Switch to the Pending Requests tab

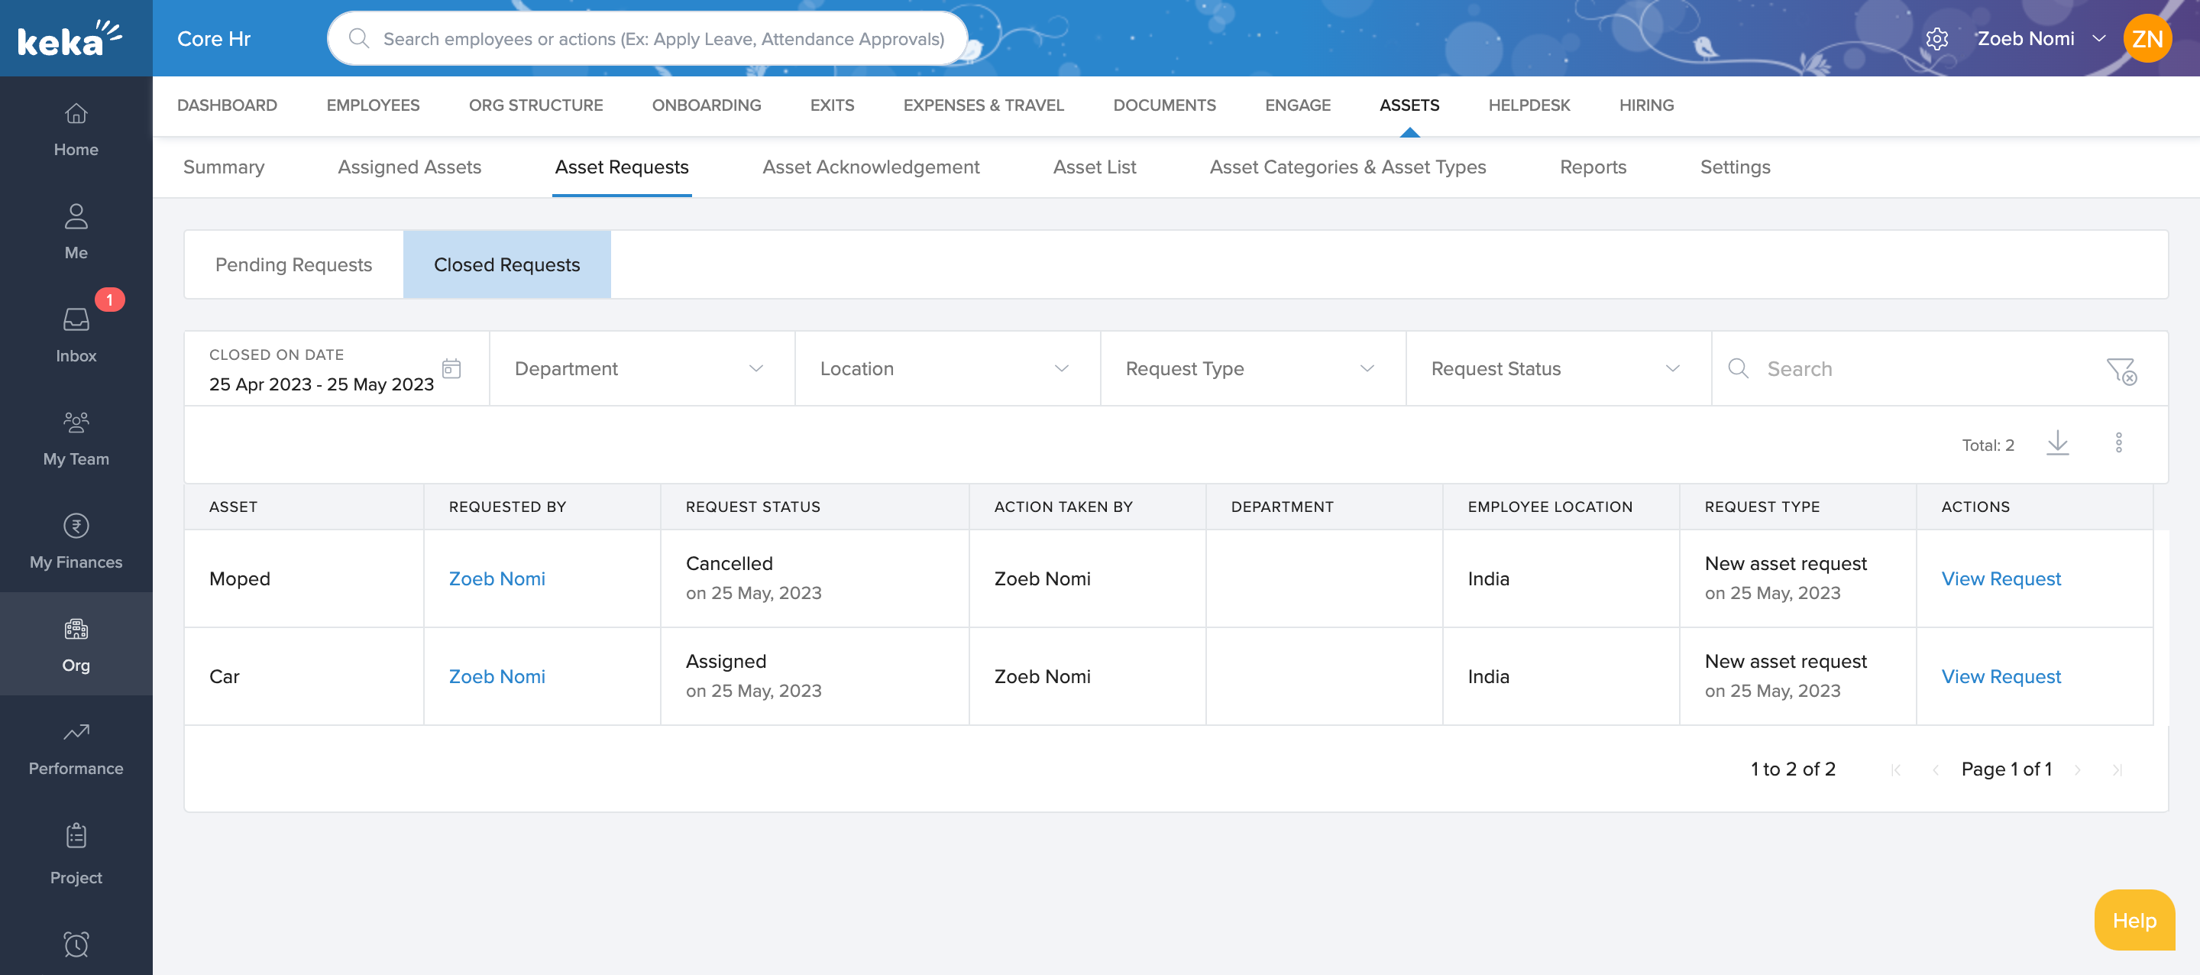(293, 265)
